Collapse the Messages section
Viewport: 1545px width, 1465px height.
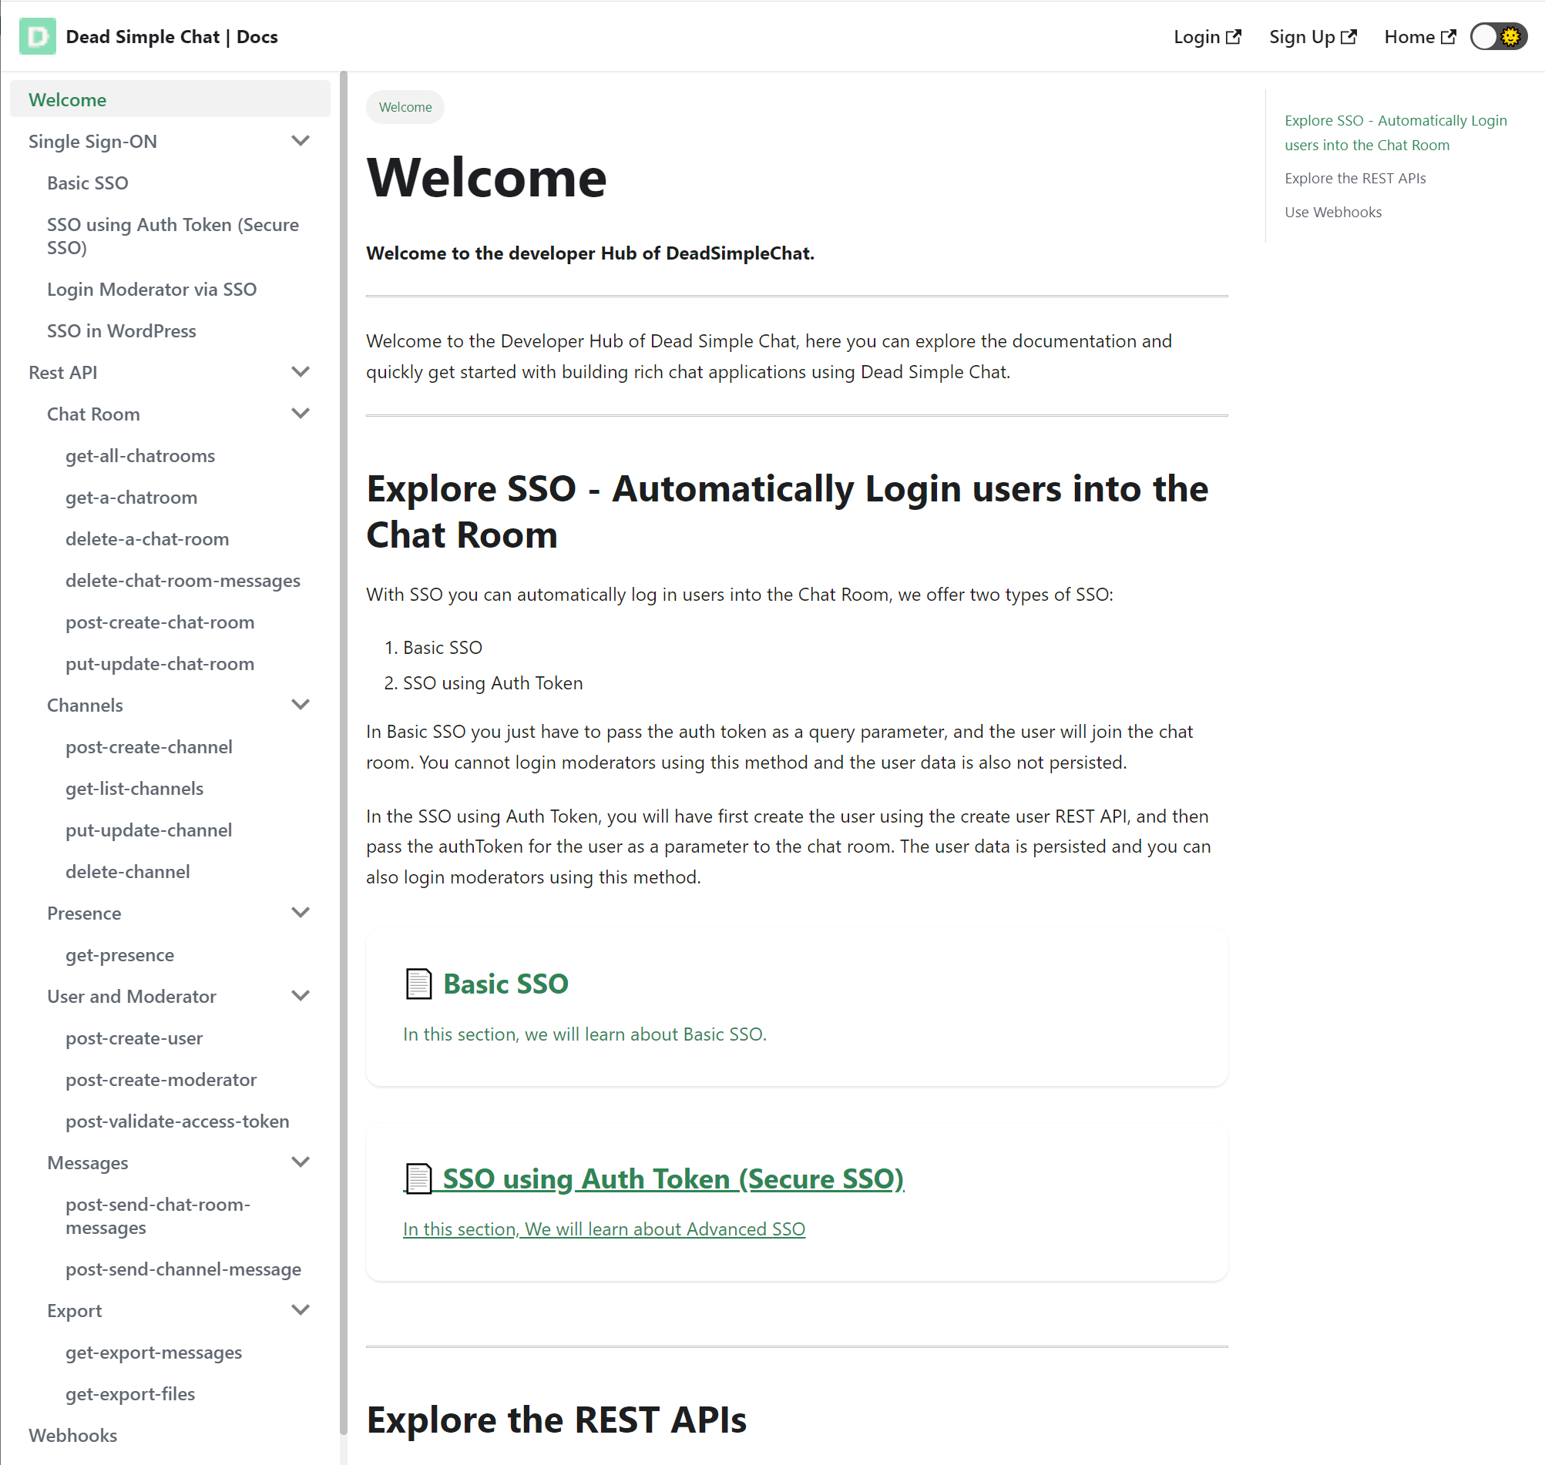click(x=301, y=1162)
